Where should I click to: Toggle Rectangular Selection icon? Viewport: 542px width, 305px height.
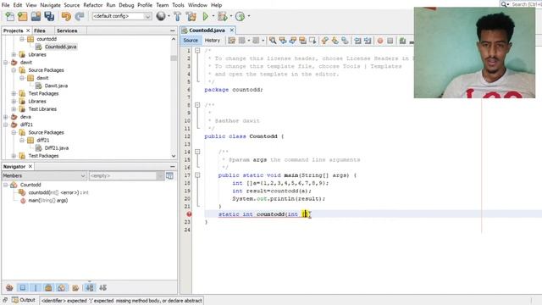tap(312, 41)
